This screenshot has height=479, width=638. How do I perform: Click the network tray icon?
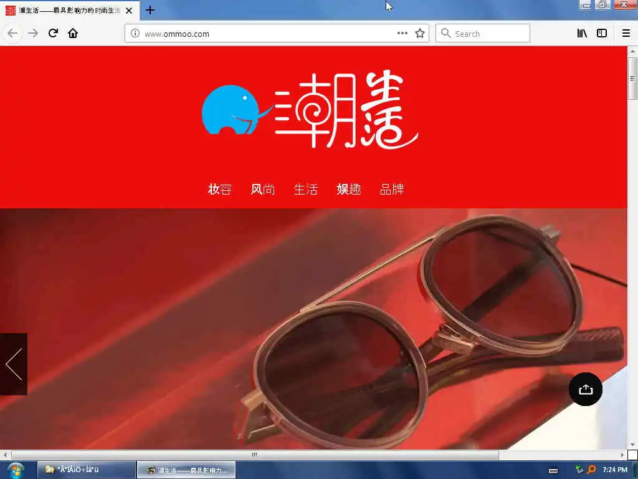579,470
